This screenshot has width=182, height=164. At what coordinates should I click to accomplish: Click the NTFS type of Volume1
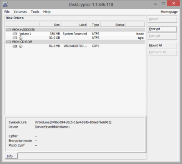click(x=96, y=34)
